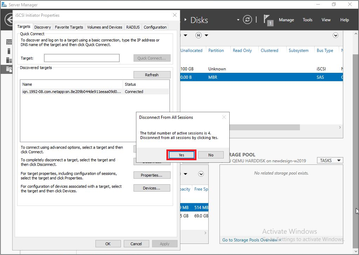Open the Storage Pool TASKS dropdown
The image size is (359, 255).
coord(330,160)
